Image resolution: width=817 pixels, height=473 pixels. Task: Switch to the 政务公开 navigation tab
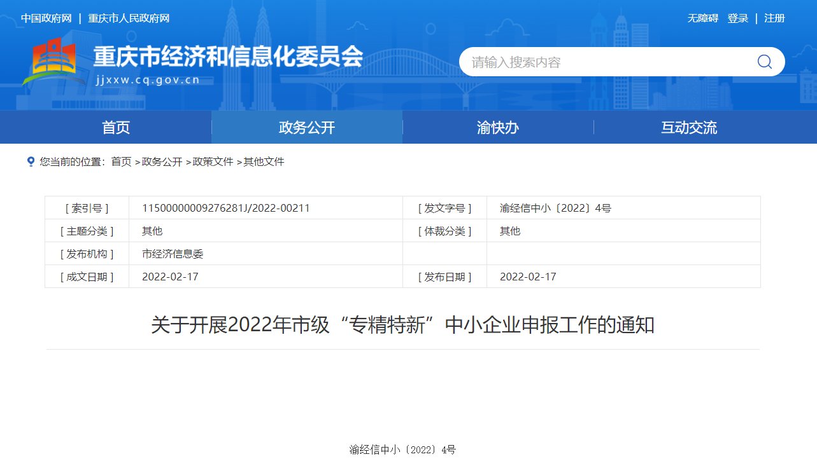click(307, 127)
